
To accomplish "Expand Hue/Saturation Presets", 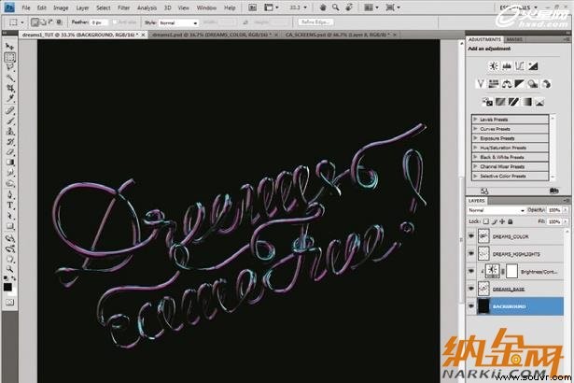I will tap(475, 148).
